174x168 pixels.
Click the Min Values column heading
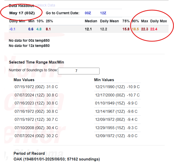tap(104, 80)
